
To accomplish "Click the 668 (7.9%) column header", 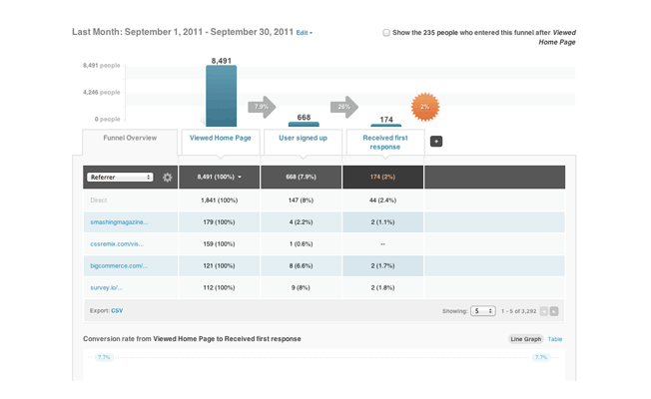I will [x=301, y=178].
